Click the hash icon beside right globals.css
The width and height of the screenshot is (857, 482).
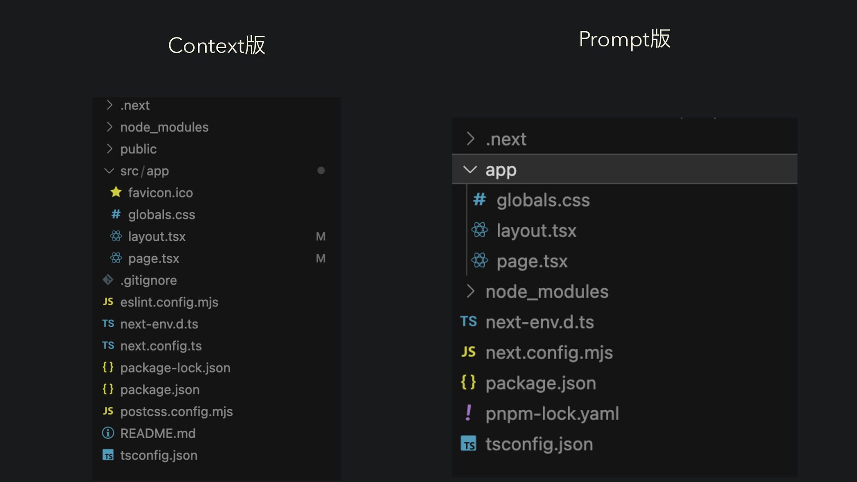pos(479,199)
